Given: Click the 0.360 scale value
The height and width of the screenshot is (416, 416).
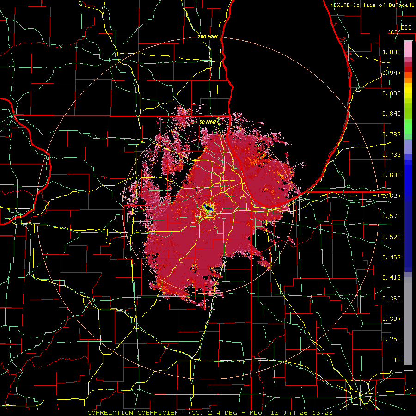Looking at the screenshot, I should (x=392, y=299).
